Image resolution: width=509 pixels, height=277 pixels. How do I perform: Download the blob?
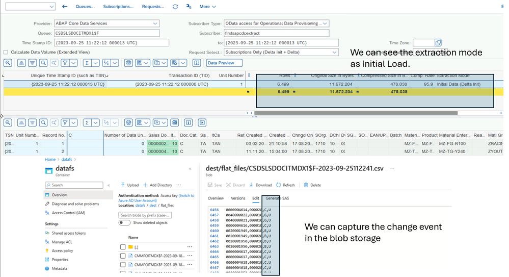260,185
